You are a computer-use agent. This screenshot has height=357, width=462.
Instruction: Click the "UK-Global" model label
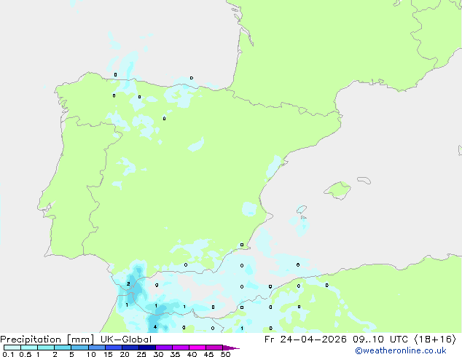(126, 340)
